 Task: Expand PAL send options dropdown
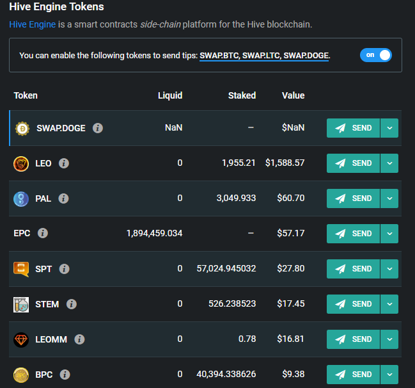point(389,198)
